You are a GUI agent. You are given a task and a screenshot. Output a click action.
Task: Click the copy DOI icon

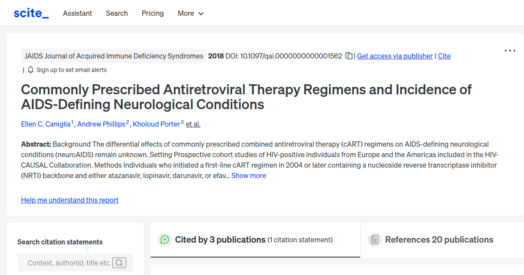click(348, 56)
